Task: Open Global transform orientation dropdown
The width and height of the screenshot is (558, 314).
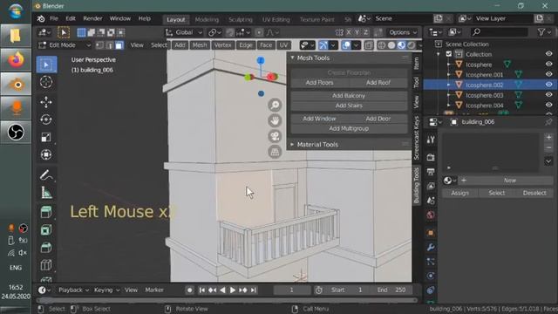Action: [x=184, y=32]
